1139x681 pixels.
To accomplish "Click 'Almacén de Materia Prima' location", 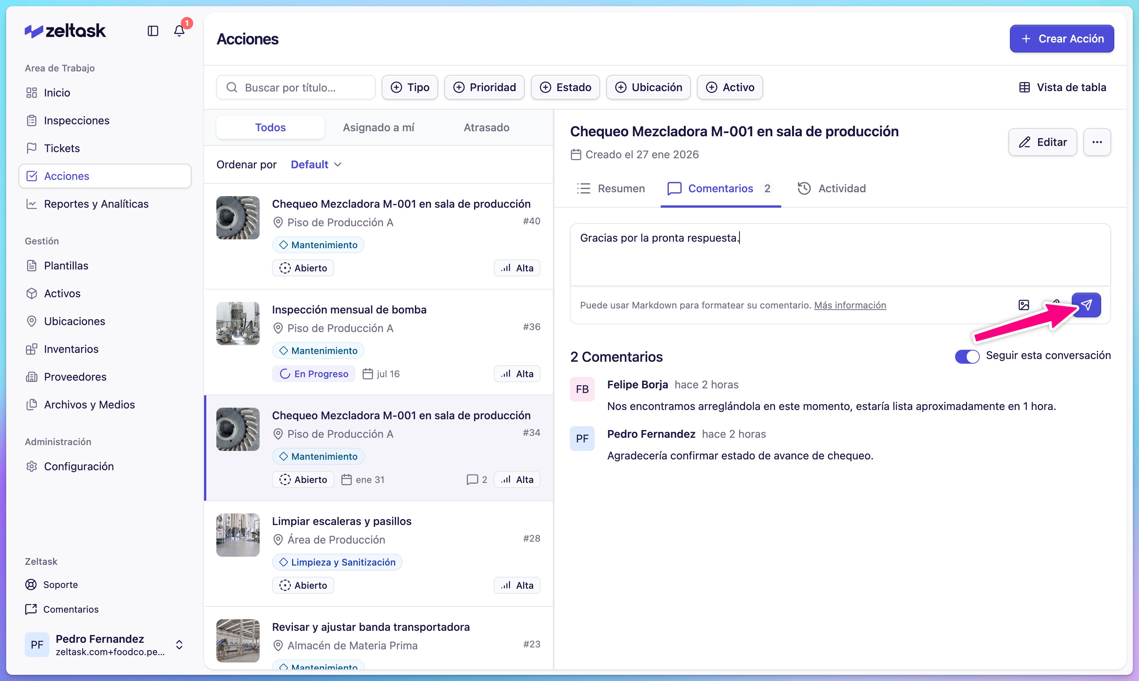I will click(x=352, y=645).
